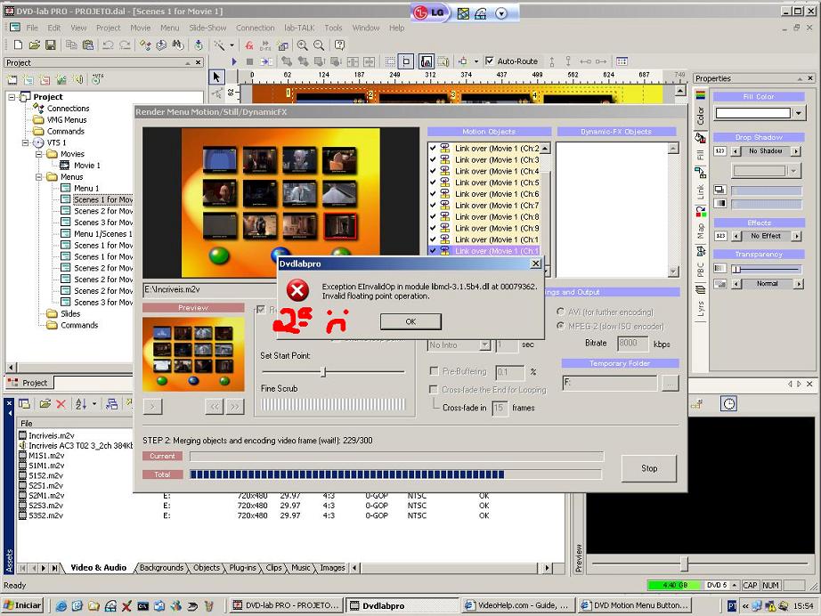Viewport: 821px width, 616px height.
Task: Select the magic wand wizard tool
Action: tap(219, 45)
